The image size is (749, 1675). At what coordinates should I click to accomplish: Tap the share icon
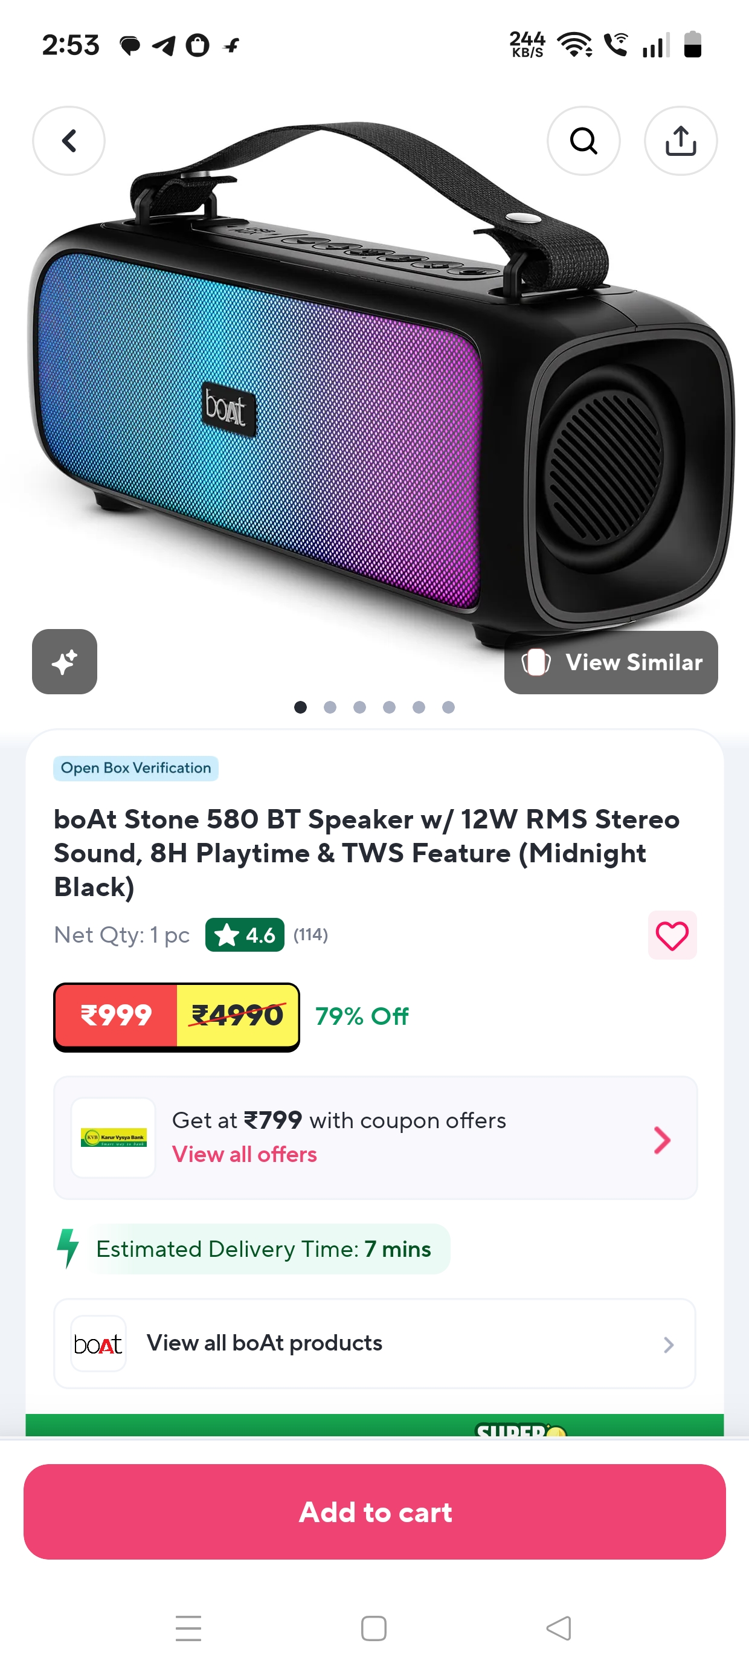pyautogui.click(x=680, y=141)
